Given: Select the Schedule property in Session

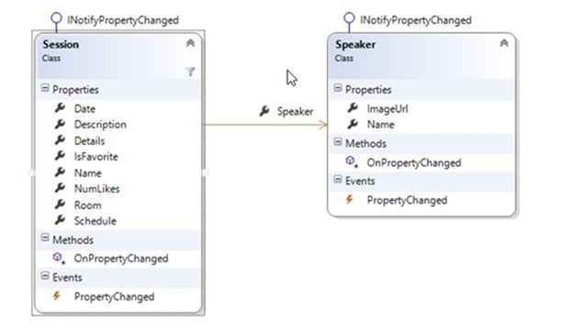Looking at the screenshot, I should pyautogui.click(x=95, y=221).
